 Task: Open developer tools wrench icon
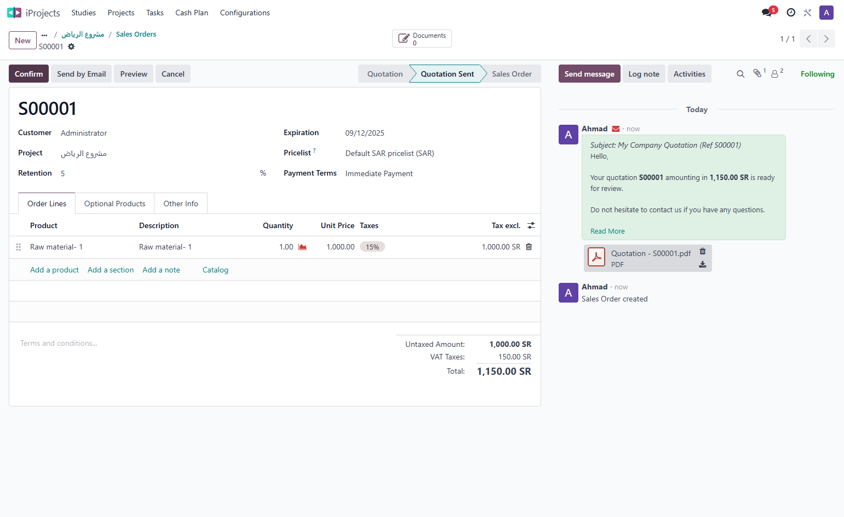pos(807,13)
